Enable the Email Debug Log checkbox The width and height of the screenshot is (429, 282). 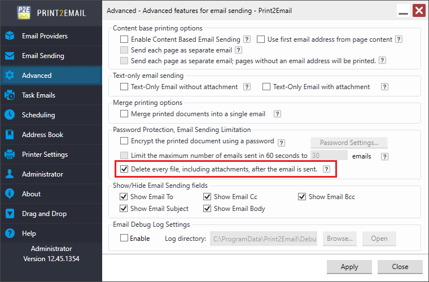[x=124, y=239]
